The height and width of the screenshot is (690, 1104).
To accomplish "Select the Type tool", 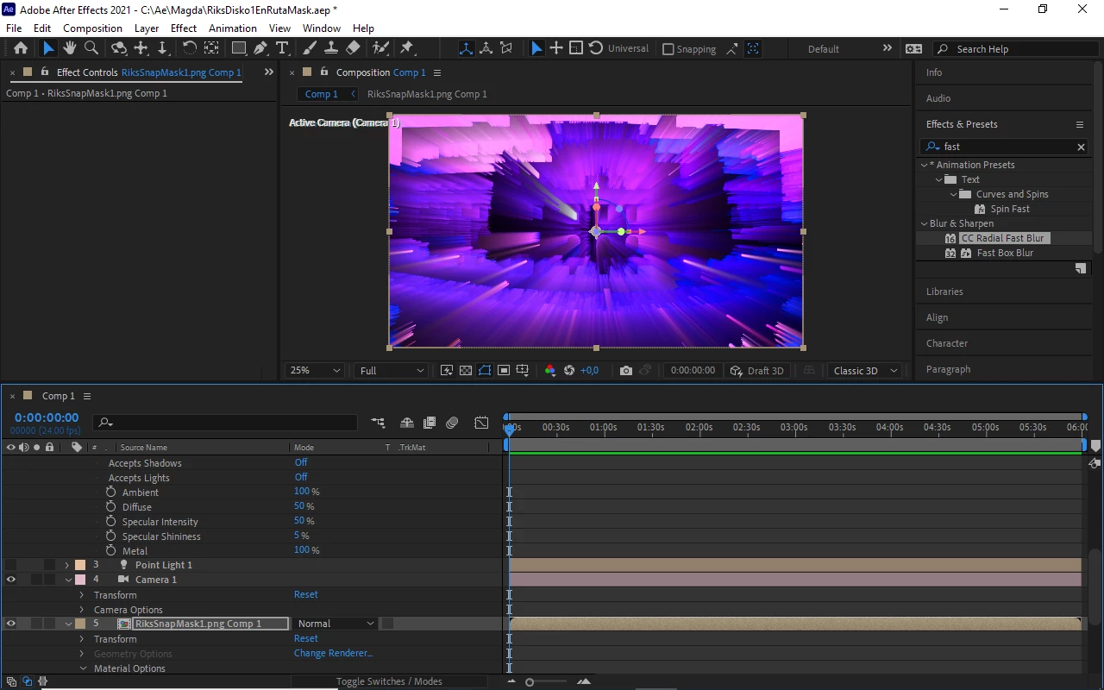I will 281,48.
